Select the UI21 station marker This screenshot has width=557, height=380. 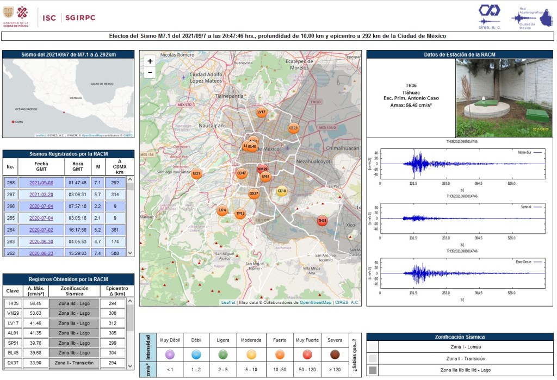click(196, 174)
